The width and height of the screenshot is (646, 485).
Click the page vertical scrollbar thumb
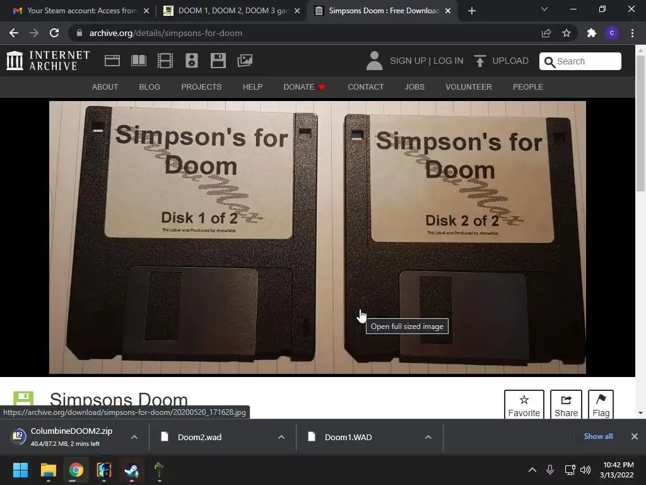[x=640, y=124]
